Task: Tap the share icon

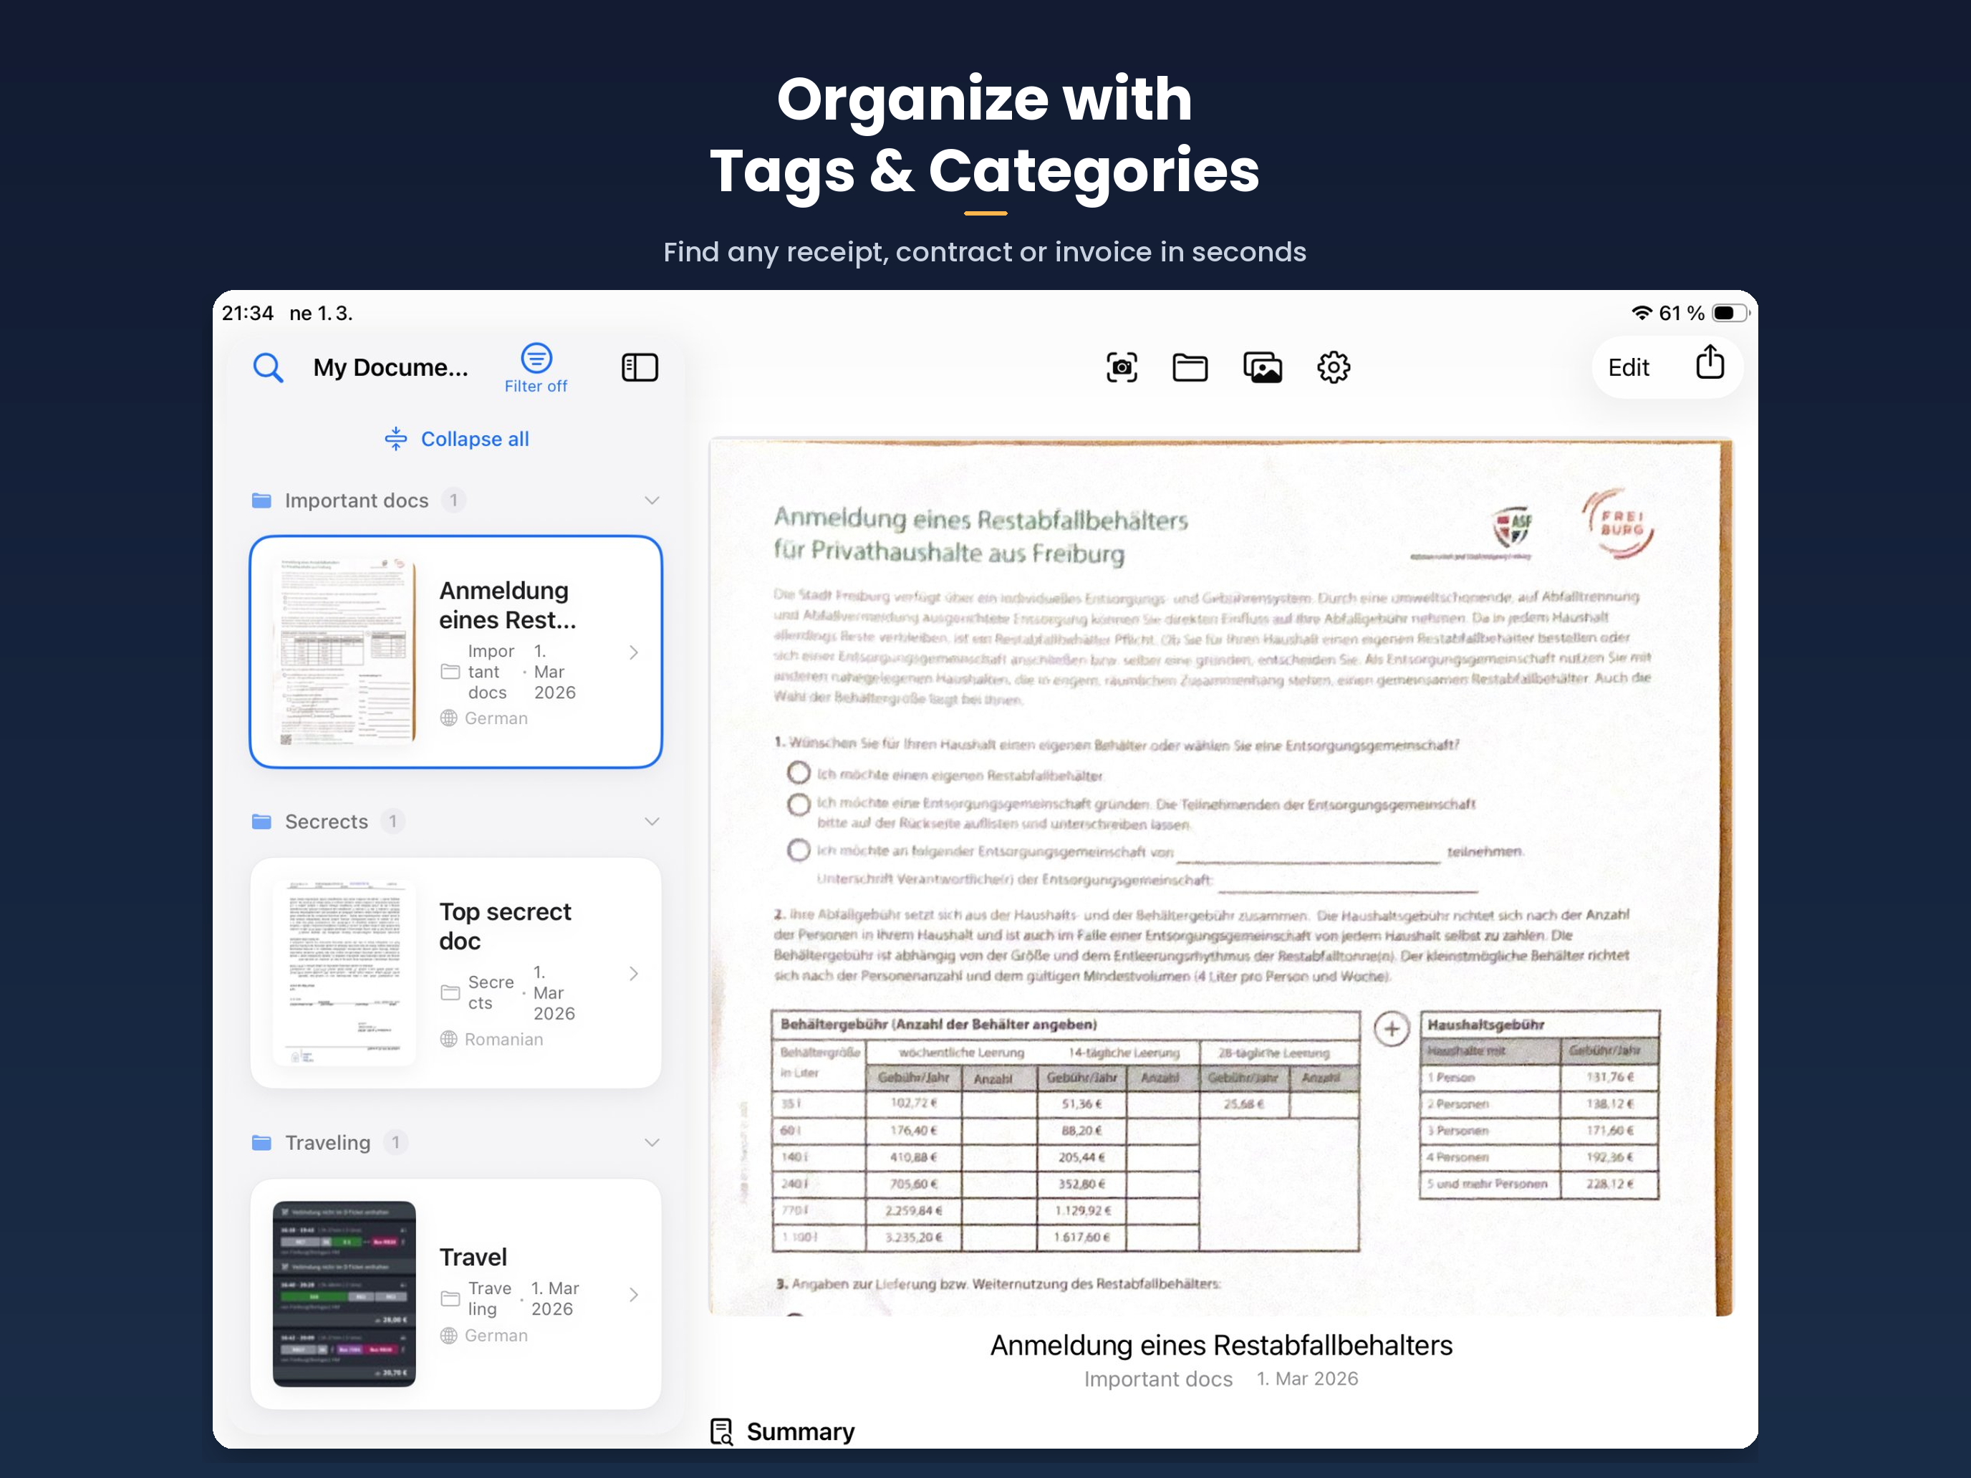Action: coord(1710,362)
